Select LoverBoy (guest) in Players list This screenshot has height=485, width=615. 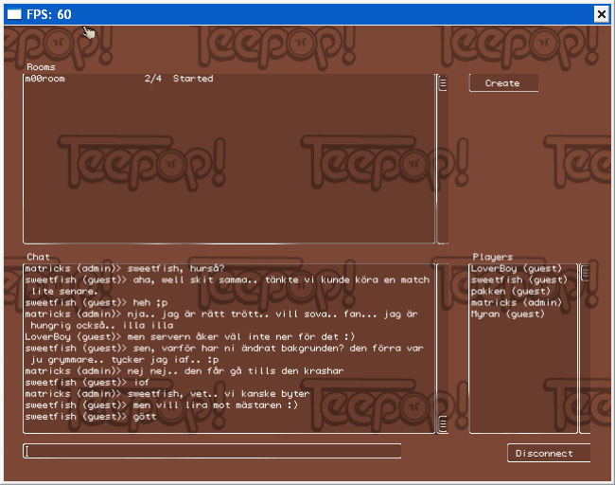coord(517,269)
